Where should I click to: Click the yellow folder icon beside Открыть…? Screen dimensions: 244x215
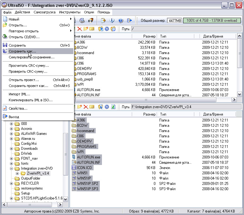5,25
